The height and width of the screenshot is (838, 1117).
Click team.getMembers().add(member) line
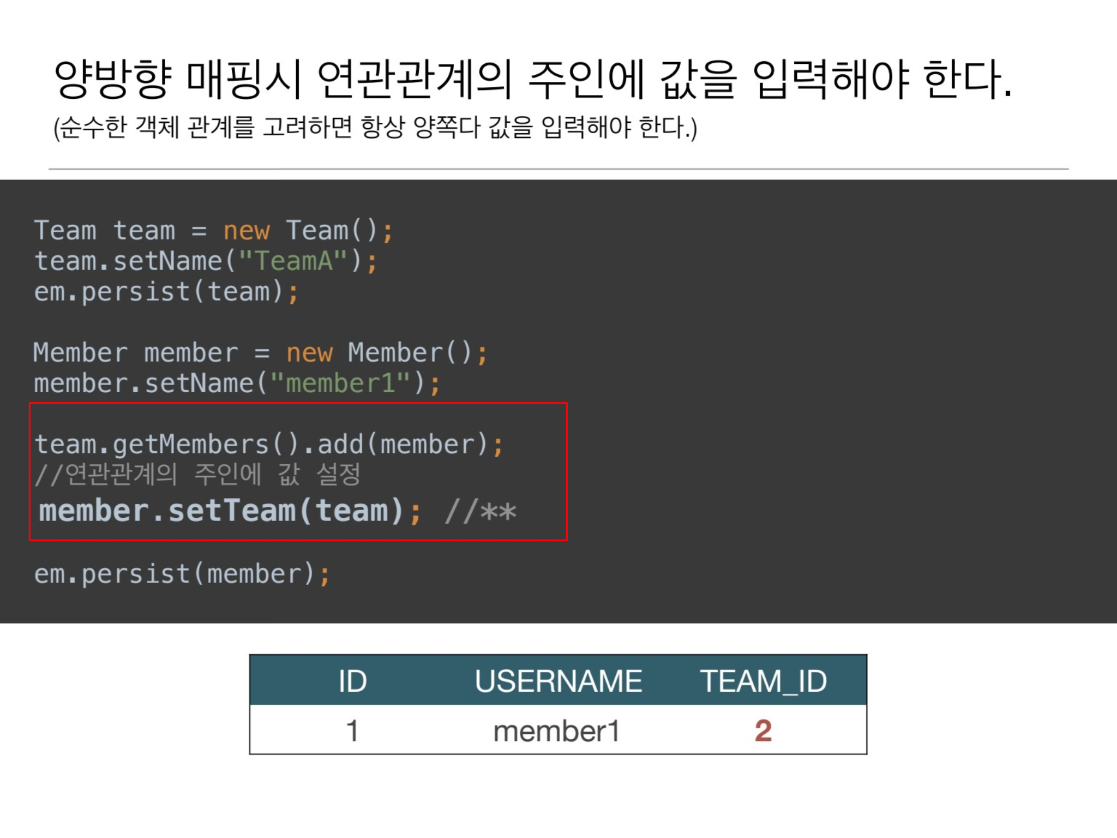click(268, 444)
